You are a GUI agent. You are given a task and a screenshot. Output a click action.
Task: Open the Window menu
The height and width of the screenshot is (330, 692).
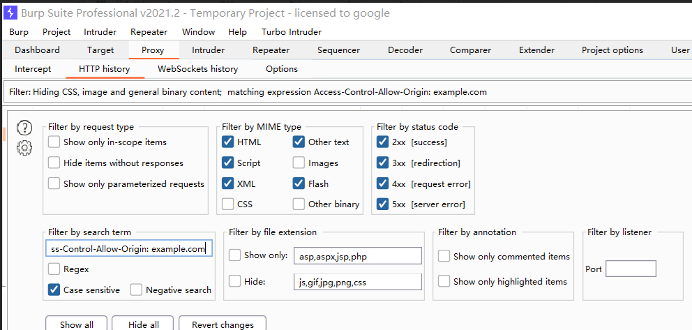(x=199, y=32)
